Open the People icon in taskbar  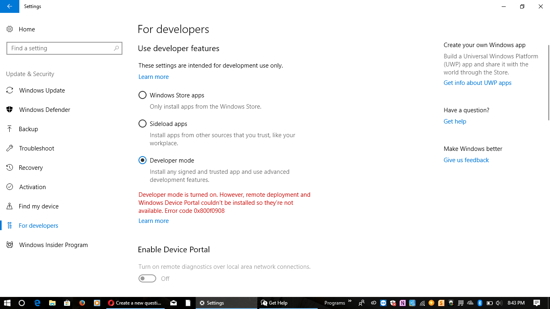[362, 303]
